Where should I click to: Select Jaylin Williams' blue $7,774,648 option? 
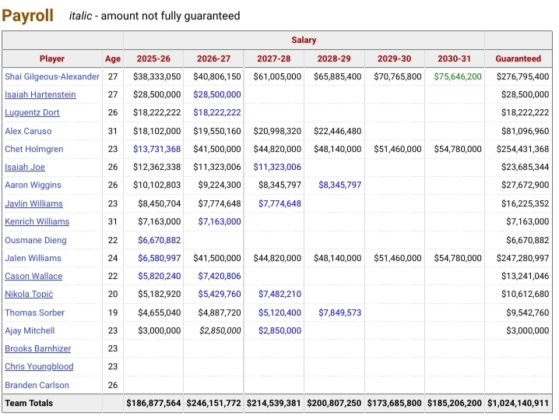[x=279, y=203]
